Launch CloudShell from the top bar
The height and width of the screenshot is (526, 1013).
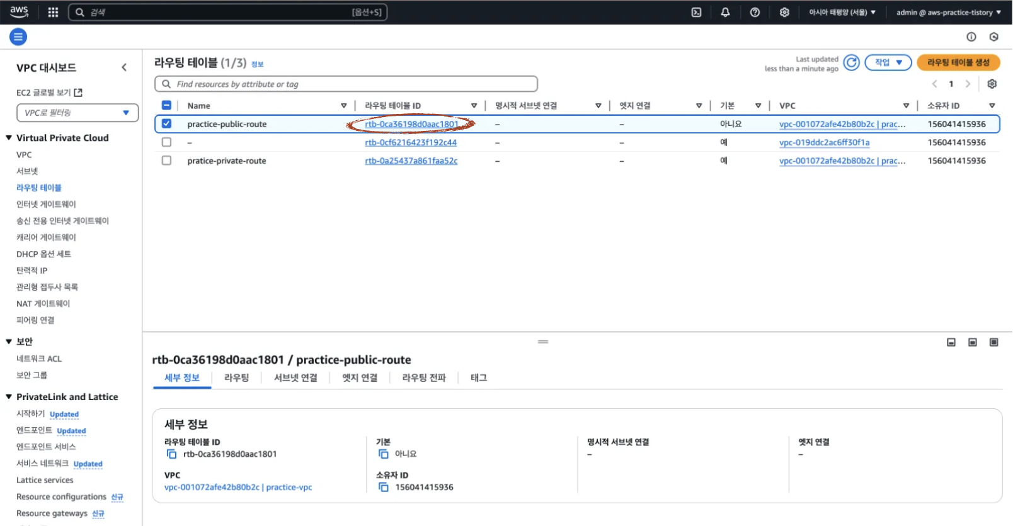pyautogui.click(x=696, y=12)
